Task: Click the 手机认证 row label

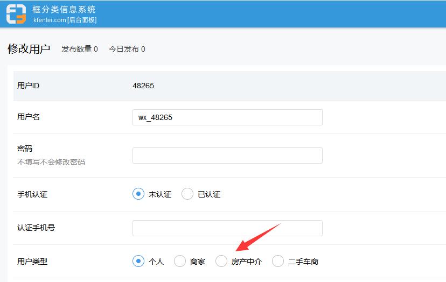Action: coord(32,194)
